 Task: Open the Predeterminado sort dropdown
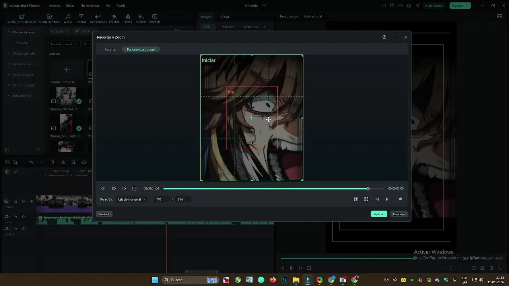coord(64,44)
